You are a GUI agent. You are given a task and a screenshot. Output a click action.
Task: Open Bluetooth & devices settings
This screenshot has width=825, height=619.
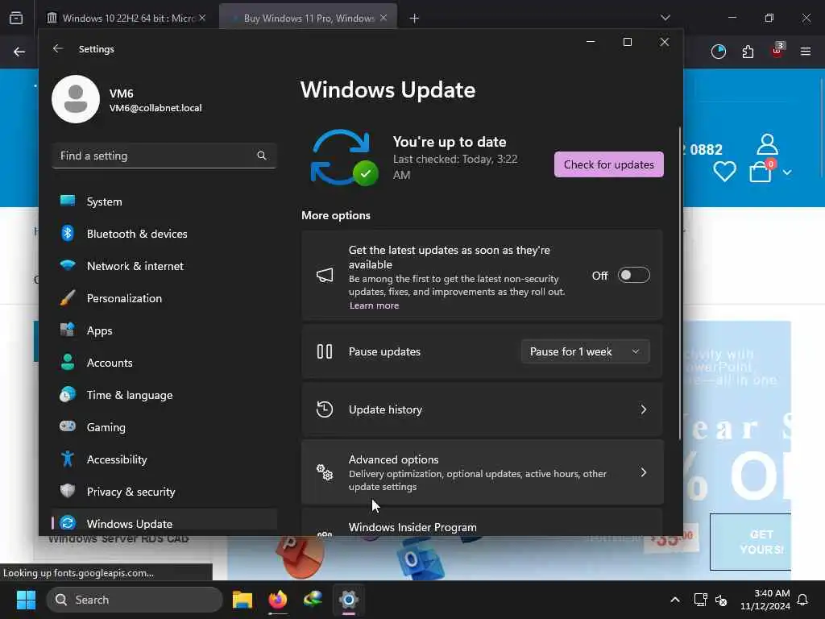coord(164,234)
